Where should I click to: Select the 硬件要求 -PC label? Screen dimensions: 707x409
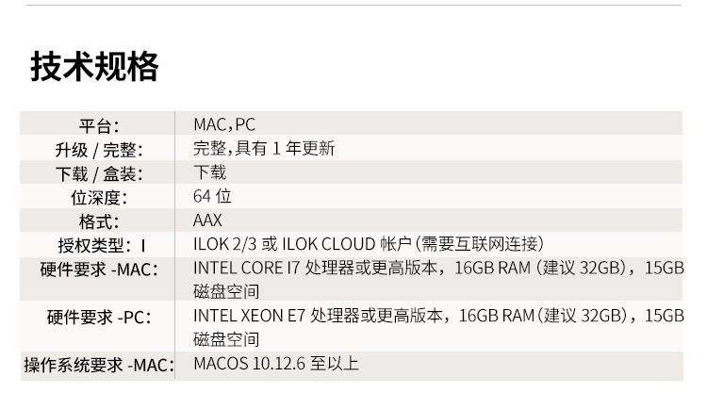(99, 318)
